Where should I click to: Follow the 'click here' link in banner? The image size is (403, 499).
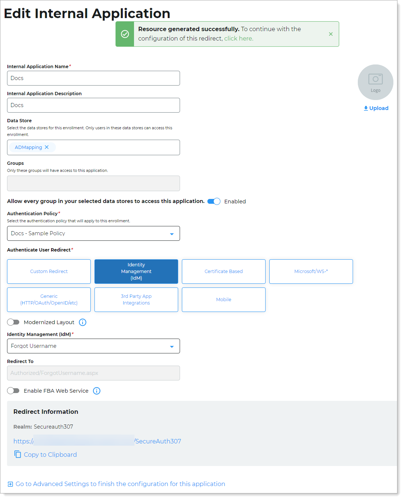[x=239, y=39]
